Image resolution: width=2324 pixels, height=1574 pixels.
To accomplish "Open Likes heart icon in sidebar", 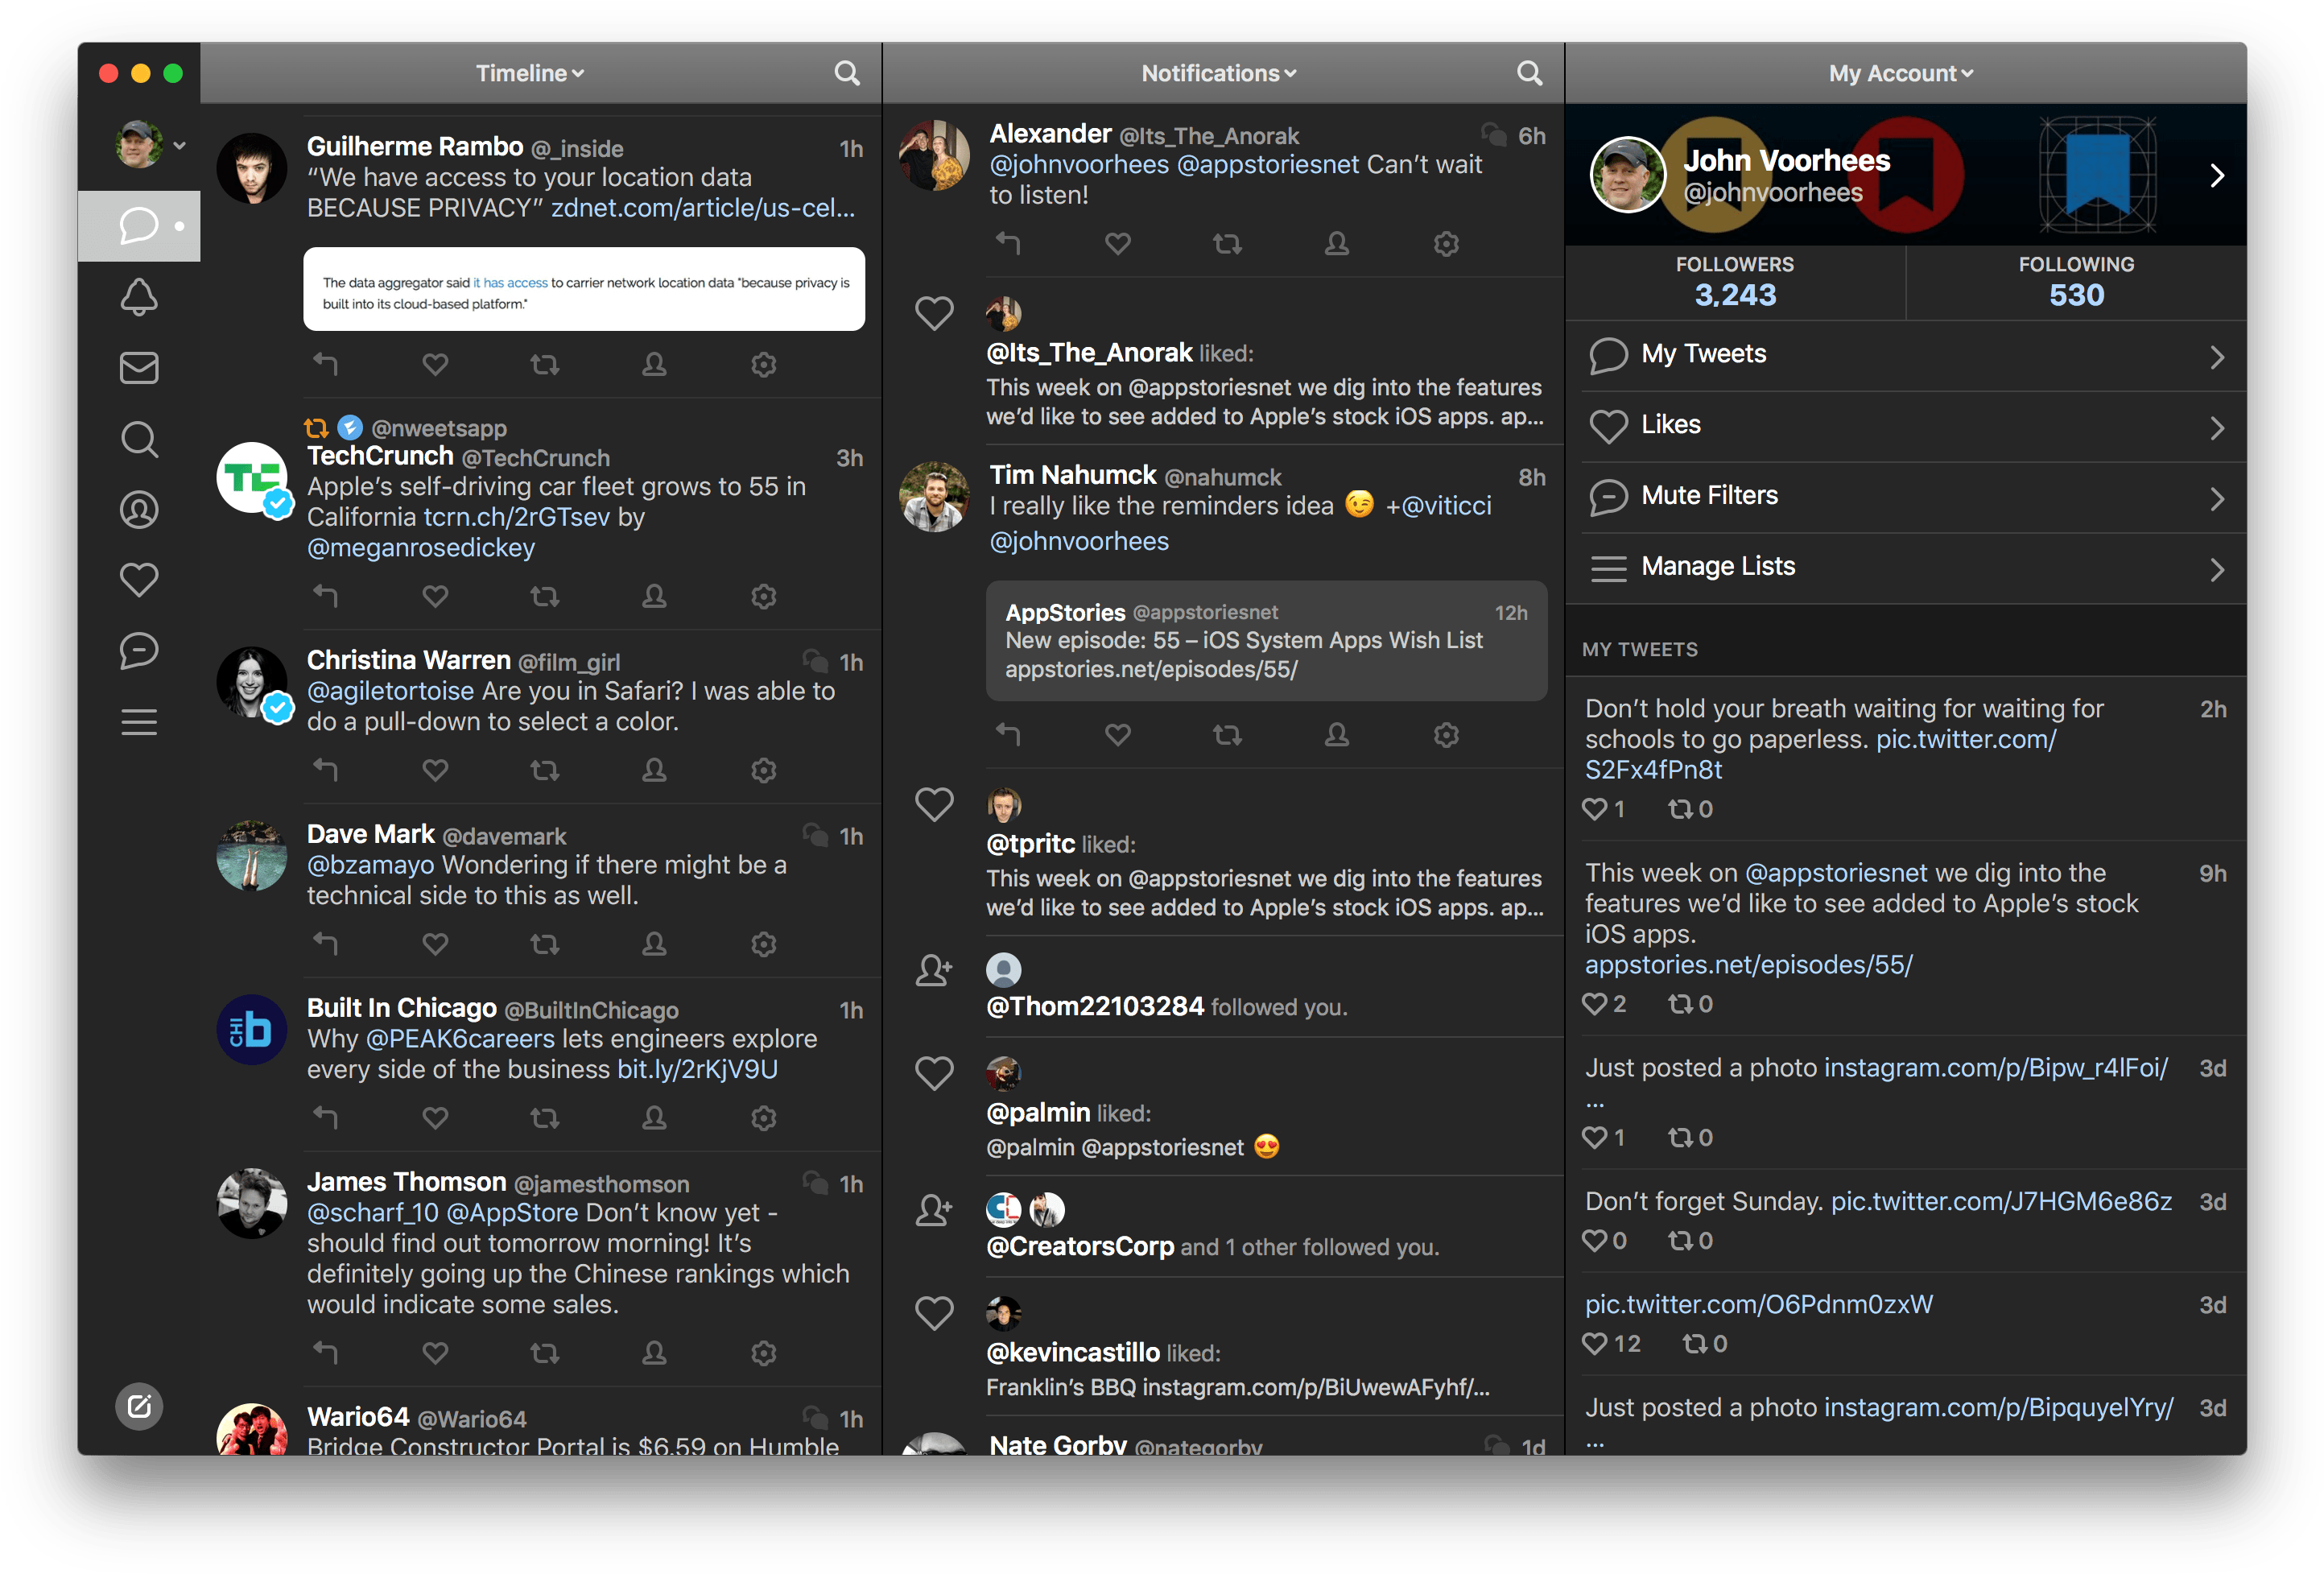I will 139,580.
